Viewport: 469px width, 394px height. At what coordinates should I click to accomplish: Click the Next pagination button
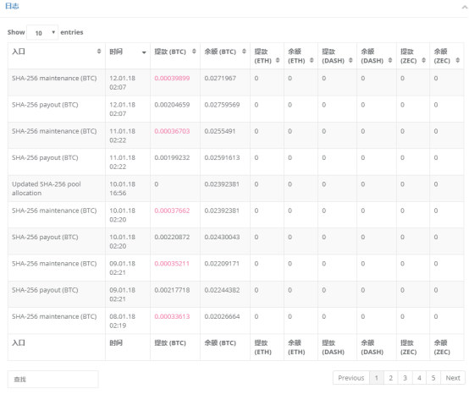(453, 378)
